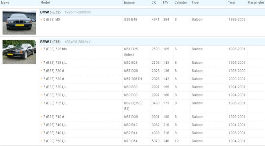
Task: Select the S38 B49 engine cell
Action: point(131,19)
